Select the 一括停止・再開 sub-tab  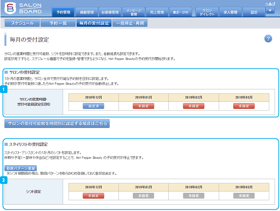click(129, 23)
